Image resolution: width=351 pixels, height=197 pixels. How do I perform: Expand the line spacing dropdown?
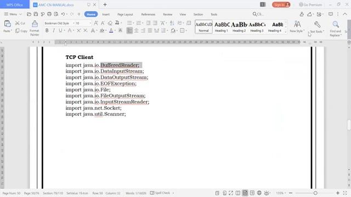point(167,31)
